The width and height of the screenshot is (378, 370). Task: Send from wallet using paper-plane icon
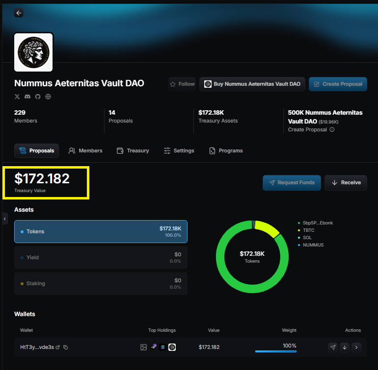coord(333,347)
